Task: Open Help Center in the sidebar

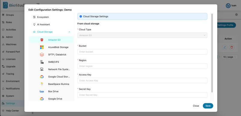Action: (x=12, y=111)
